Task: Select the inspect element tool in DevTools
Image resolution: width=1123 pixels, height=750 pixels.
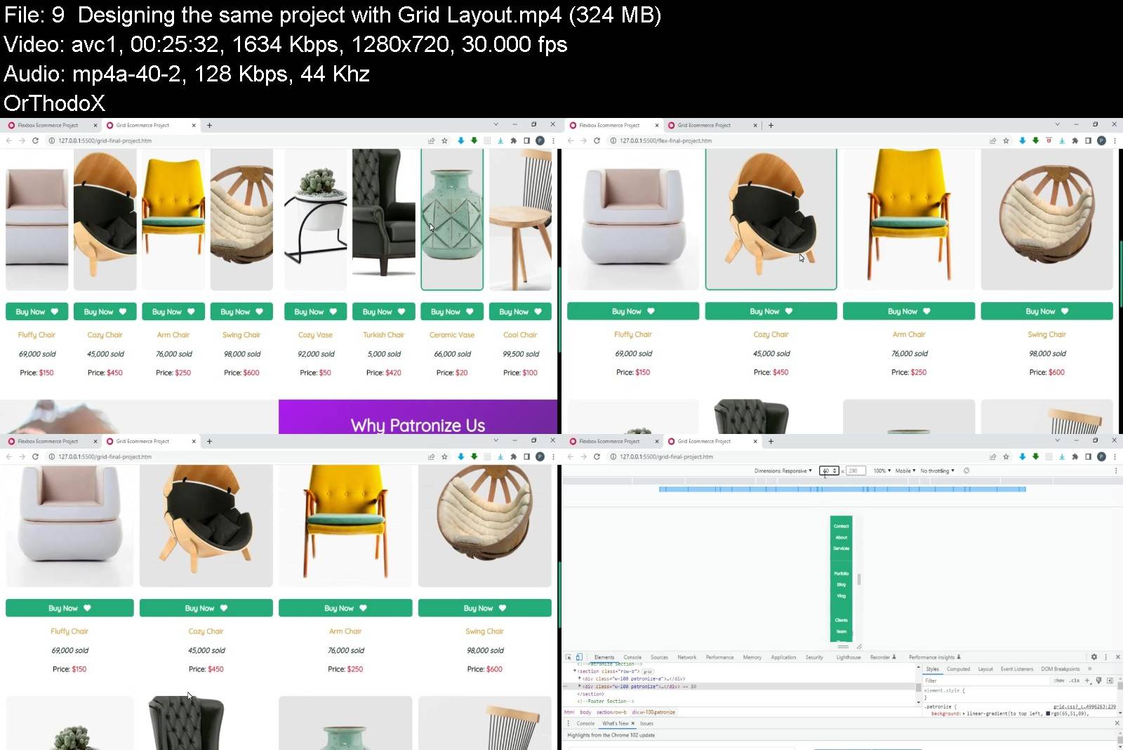Action: tap(569, 657)
